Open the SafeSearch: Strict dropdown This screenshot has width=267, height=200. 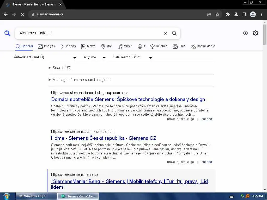tap(132, 57)
